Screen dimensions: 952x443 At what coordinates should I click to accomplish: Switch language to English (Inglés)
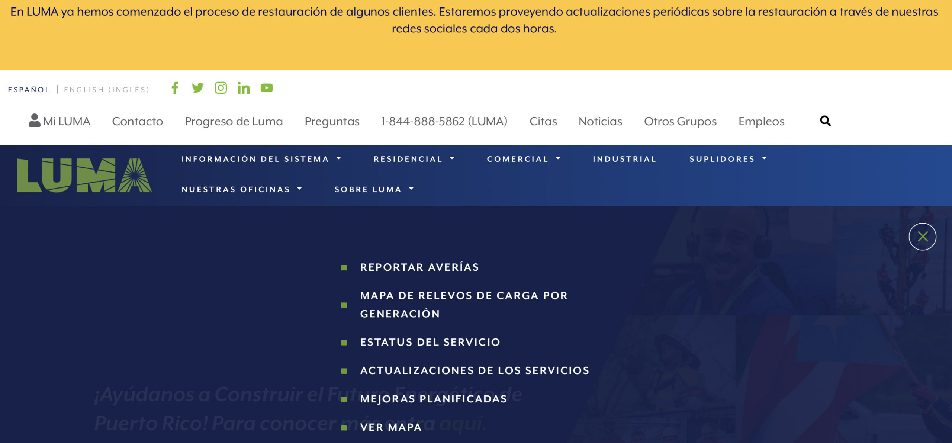click(x=107, y=90)
